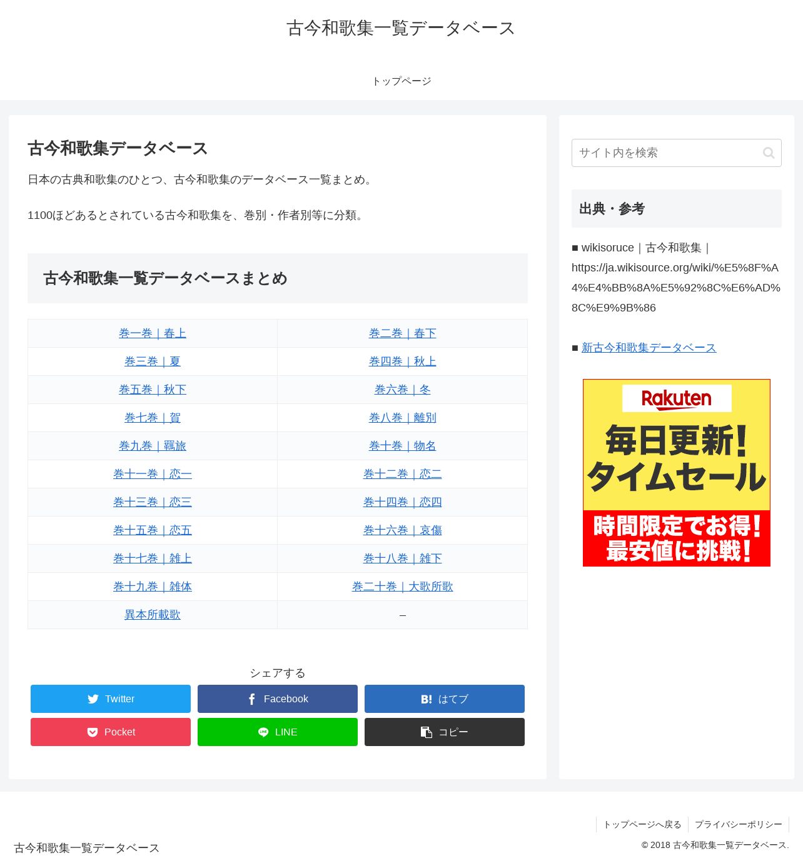Click site title 古今和歌集一覧データベース in header
Screen dimensions: 803x863
[401, 28]
